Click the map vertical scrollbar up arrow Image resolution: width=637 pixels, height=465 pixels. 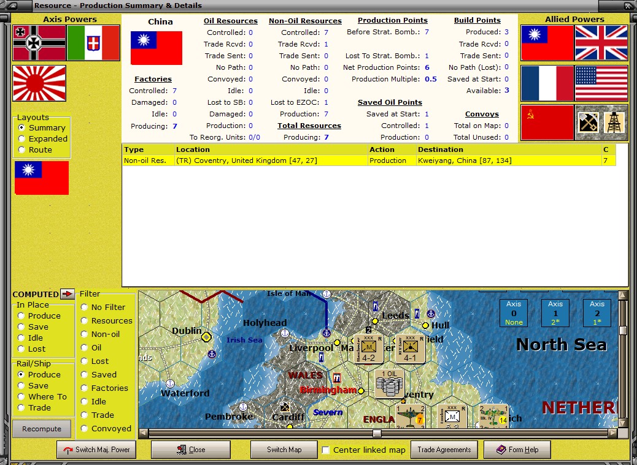pos(623,295)
